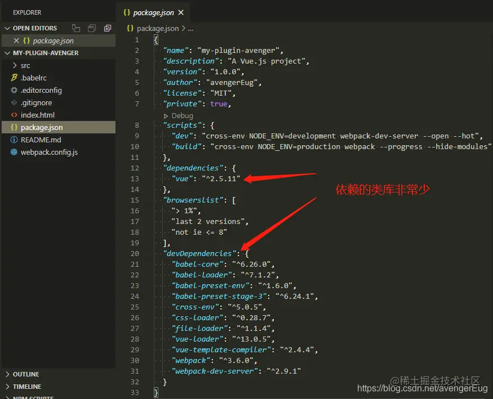Click the Save All icon in Open Editors
The height and width of the screenshot is (399, 493).
(91, 28)
